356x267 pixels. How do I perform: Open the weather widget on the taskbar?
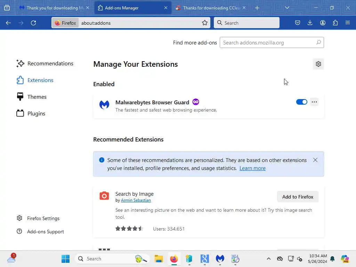11,259
